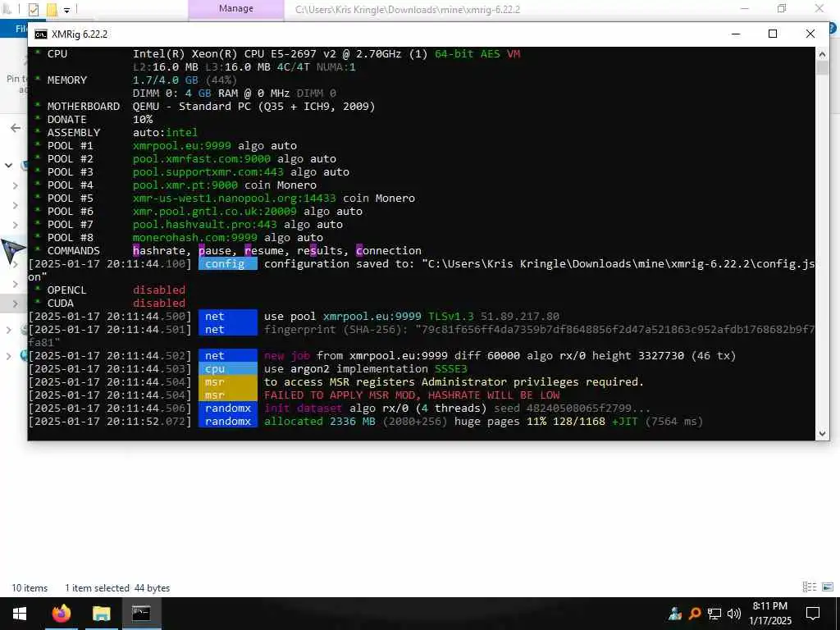Screen dimensions: 840x630
Task: Click the XMRig 6.22.2 window title text
Action: coord(80,34)
